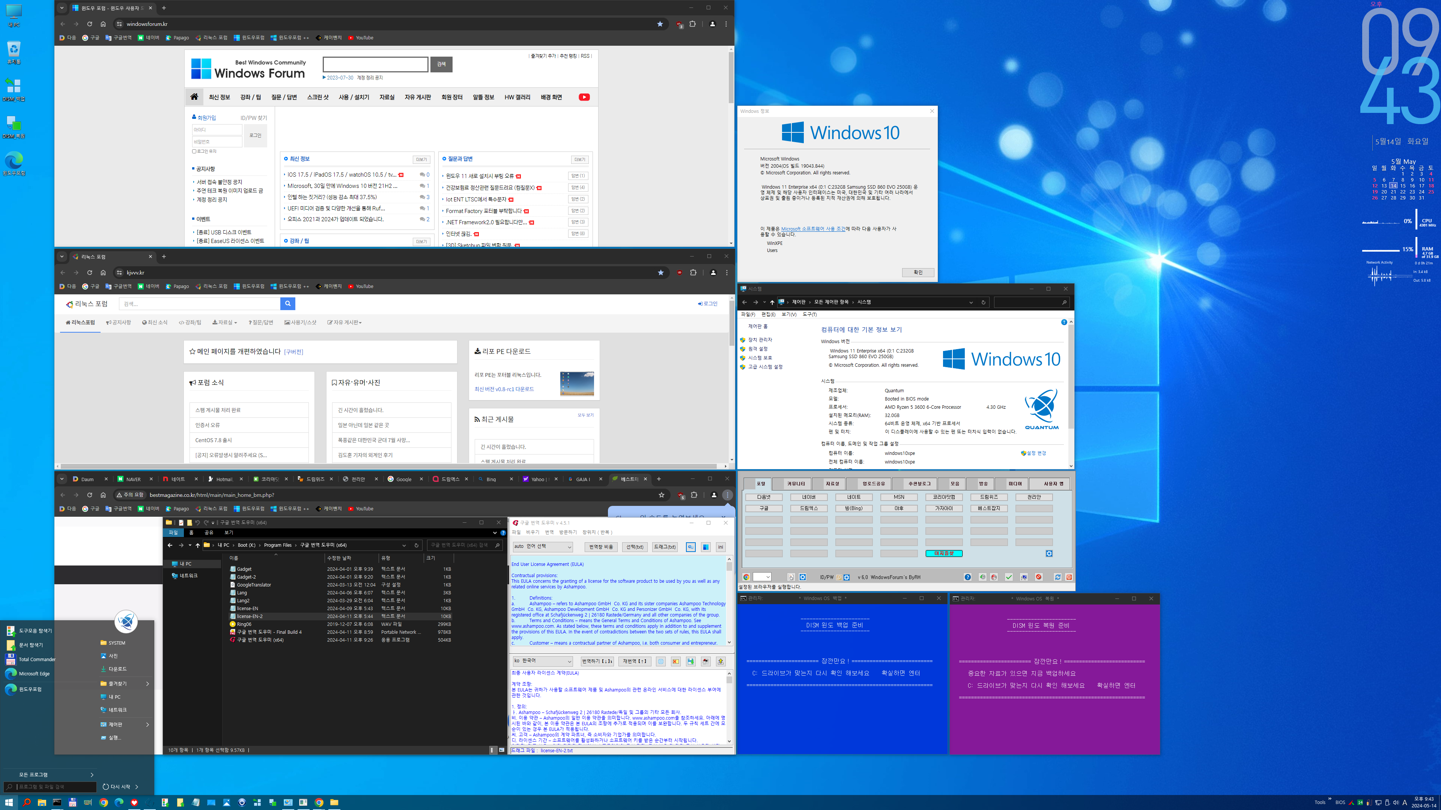Image resolution: width=1441 pixels, height=810 pixels.
Task: Click the red X delete icon in translator
Action: click(676, 661)
